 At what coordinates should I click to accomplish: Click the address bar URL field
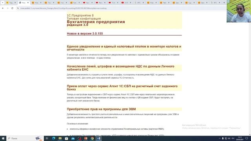(122, 8)
